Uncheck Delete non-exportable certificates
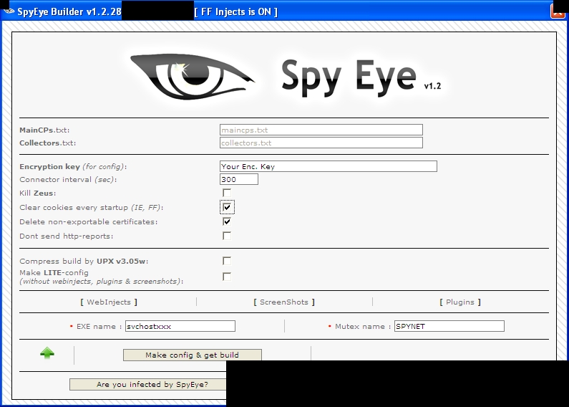The image size is (569, 407). (227, 221)
